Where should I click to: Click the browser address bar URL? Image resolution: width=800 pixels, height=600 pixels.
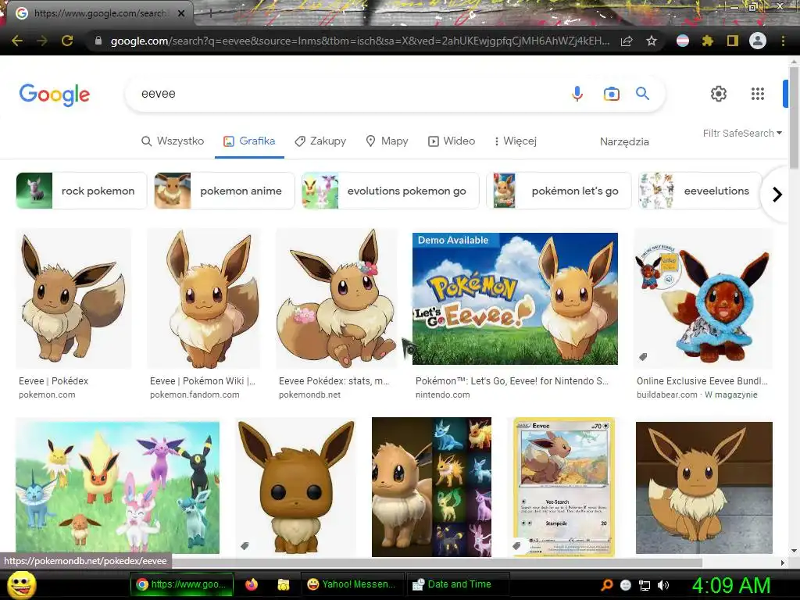tap(359, 41)
